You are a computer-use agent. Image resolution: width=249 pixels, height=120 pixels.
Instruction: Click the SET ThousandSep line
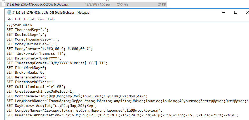[27, 30]
